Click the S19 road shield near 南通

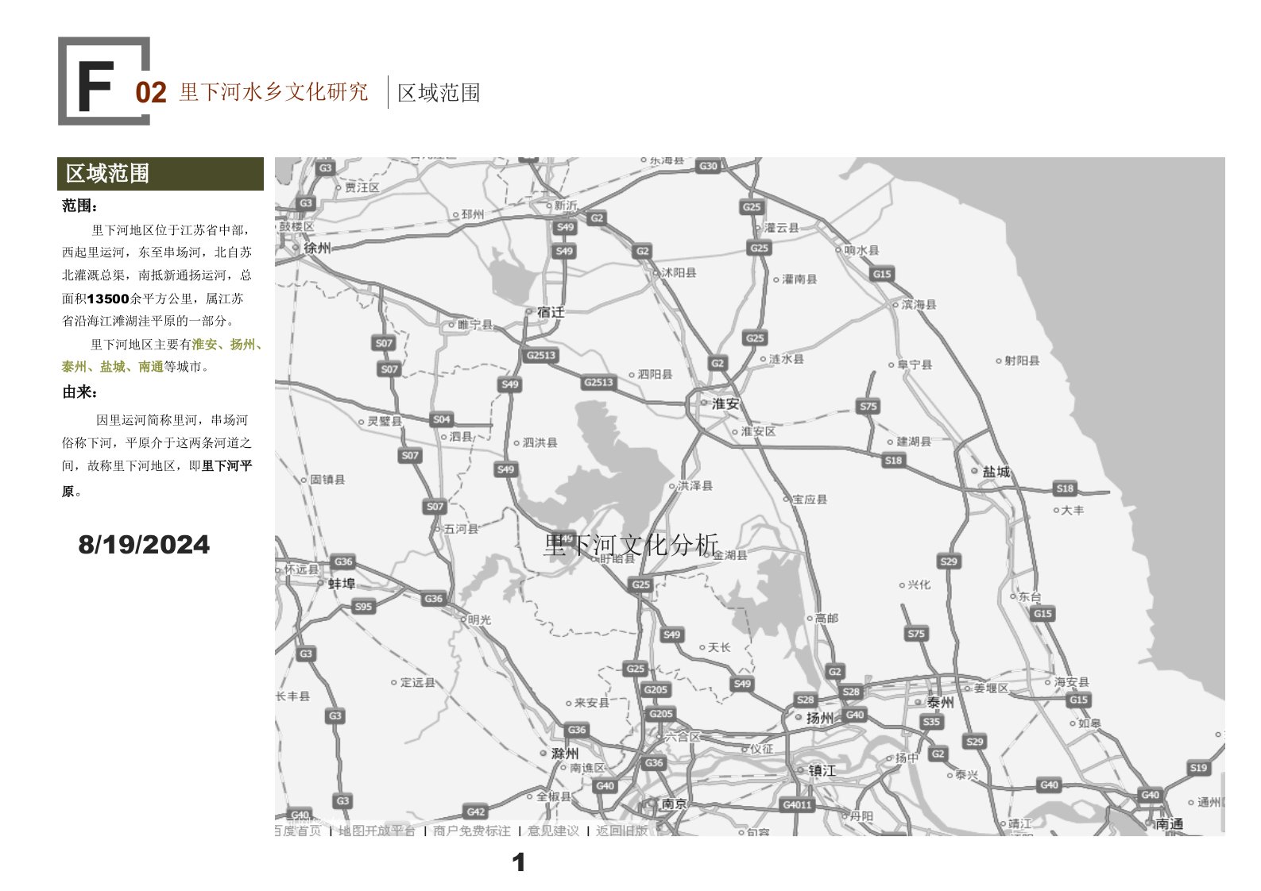(x=1198, y=768)
